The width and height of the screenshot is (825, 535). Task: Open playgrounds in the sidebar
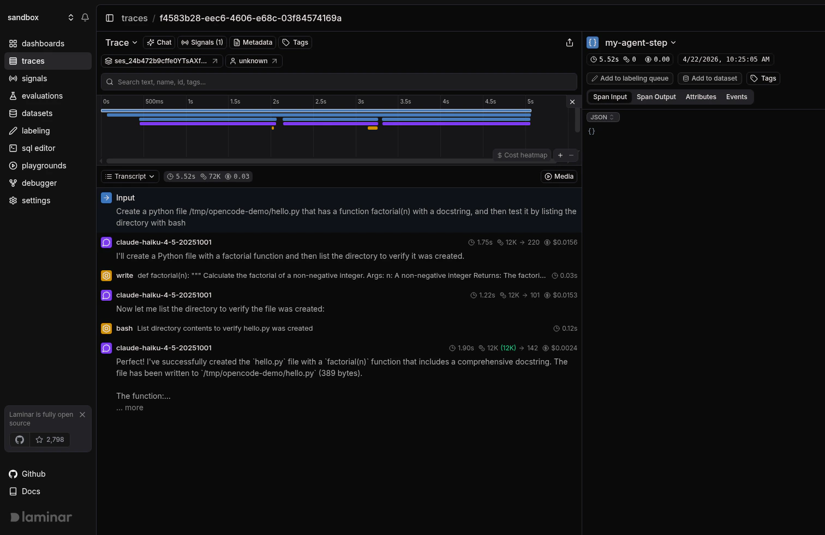[x=43, y=165]
